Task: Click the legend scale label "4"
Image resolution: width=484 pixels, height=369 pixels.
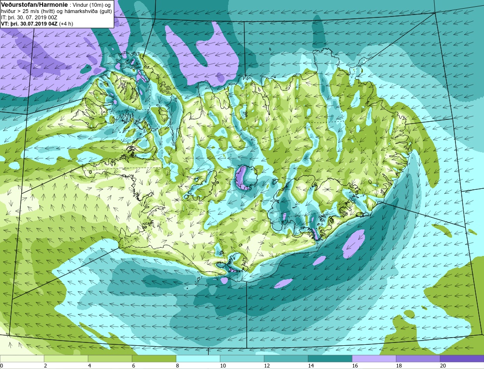Action: [x=90, y=366]
